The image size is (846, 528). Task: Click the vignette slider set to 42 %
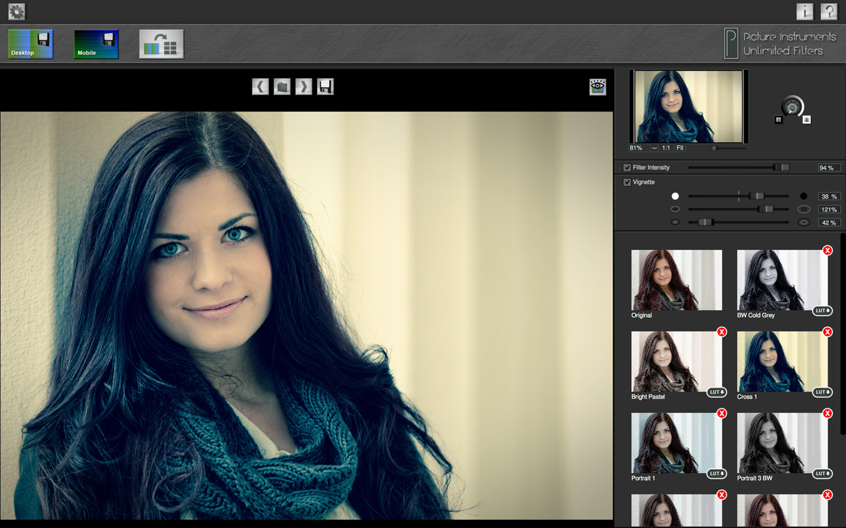(x=738, y=222)
